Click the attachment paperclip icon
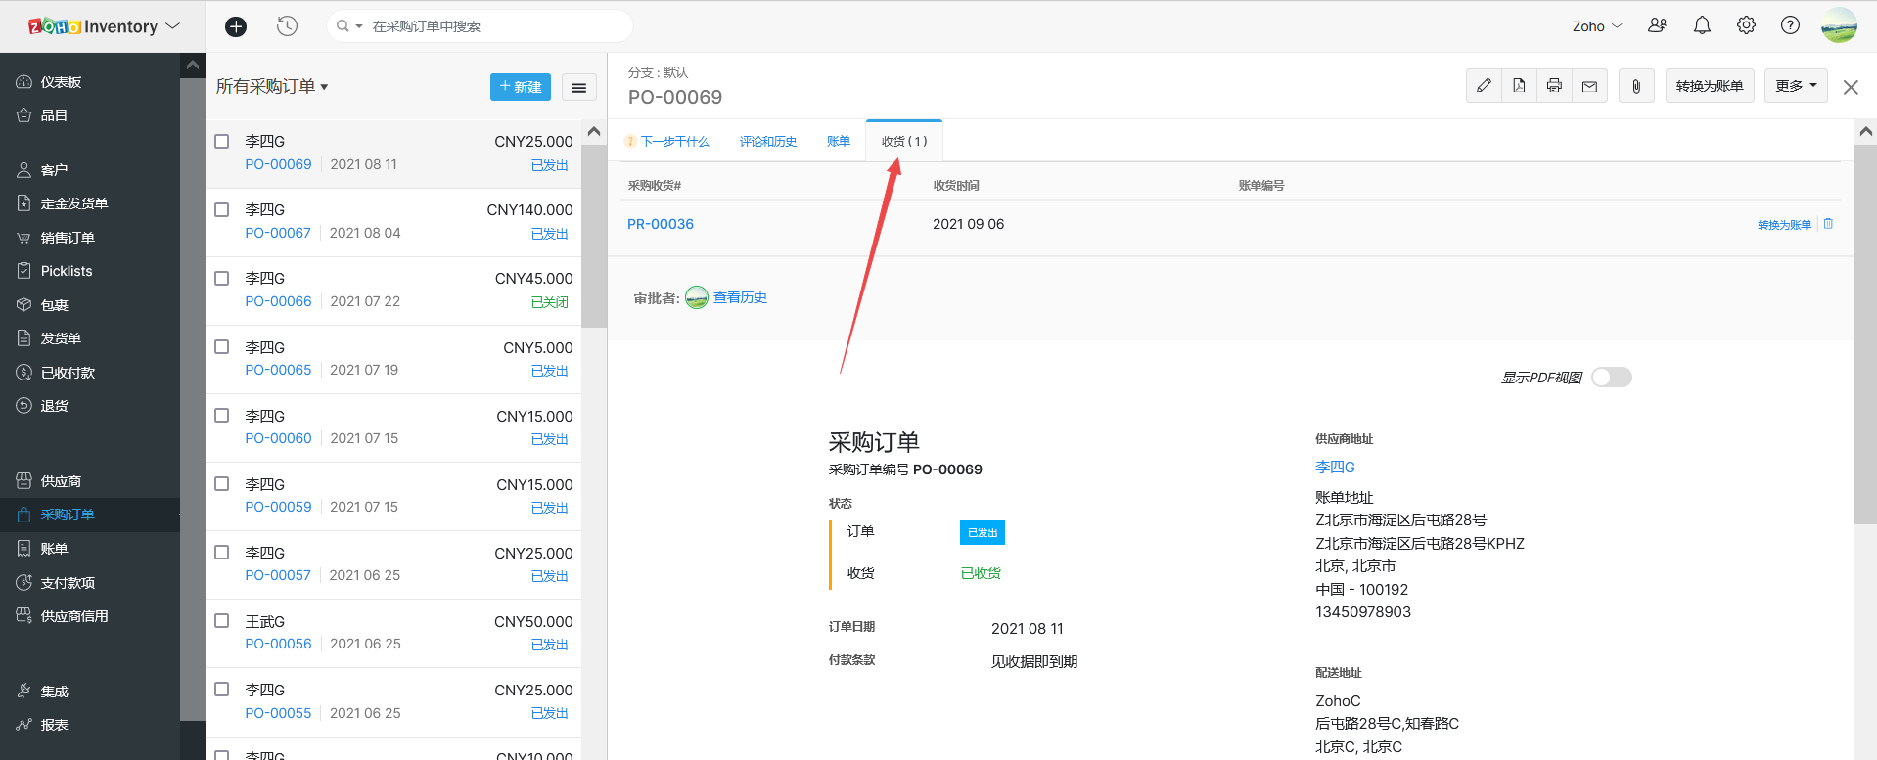 (x=1636, y=86)
